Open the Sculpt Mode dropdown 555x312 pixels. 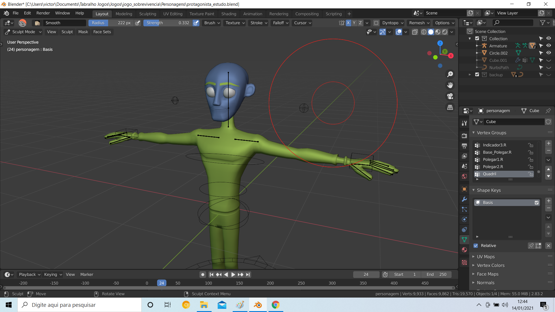pyautogui.click(x=23, y=32)
